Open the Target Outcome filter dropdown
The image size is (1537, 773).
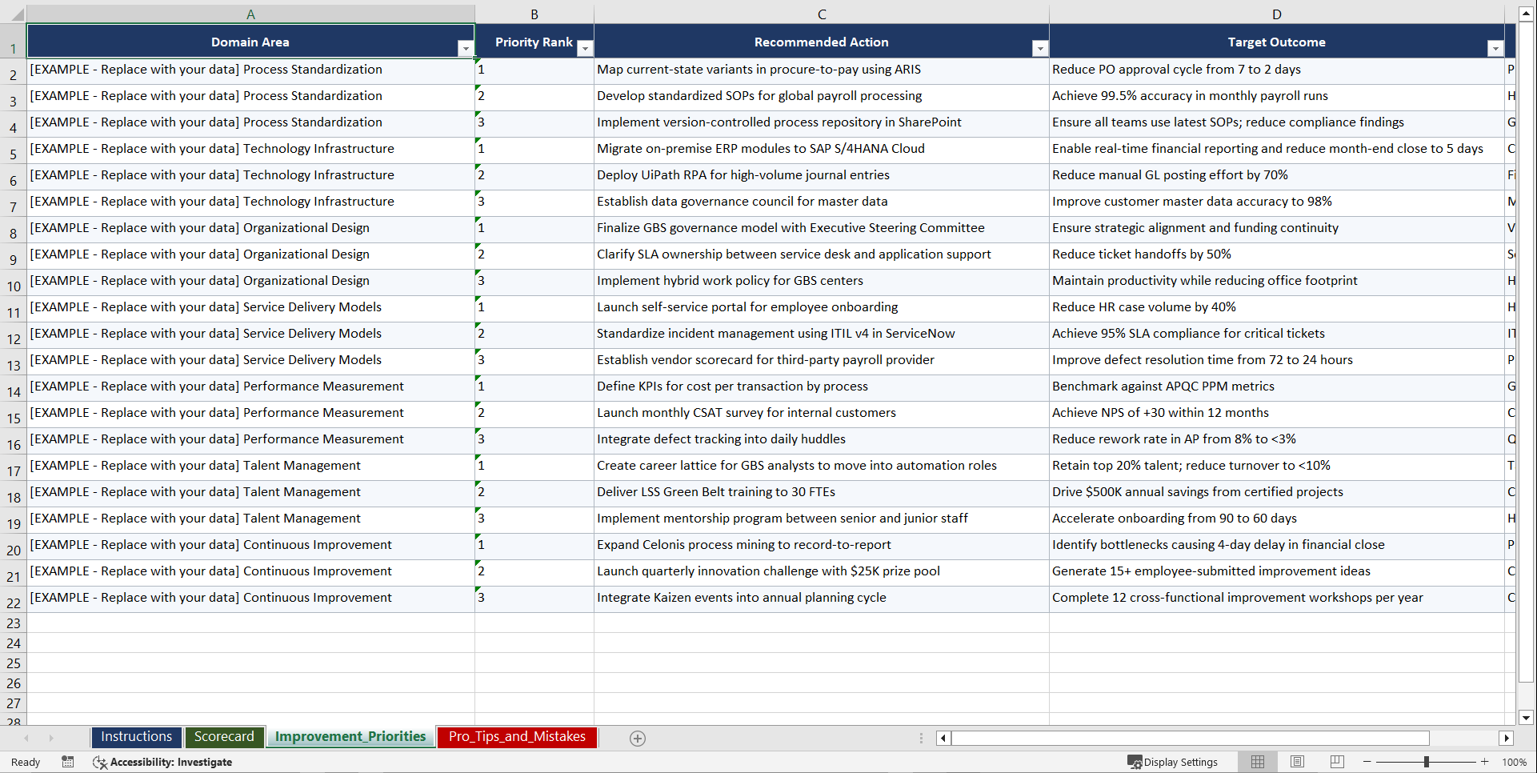1495,48
